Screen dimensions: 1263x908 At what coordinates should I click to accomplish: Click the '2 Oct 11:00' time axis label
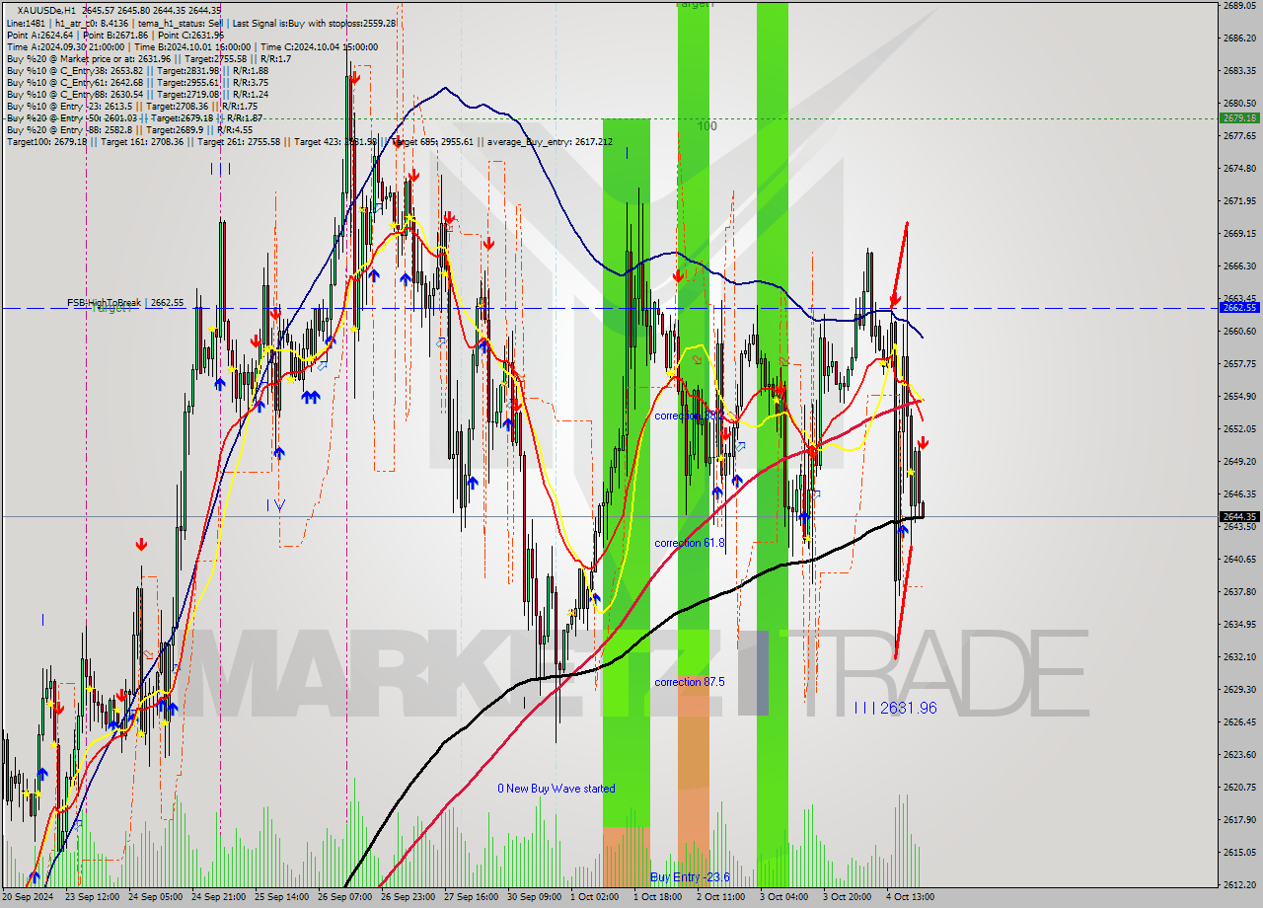pyautogui.click(x=720, y=897)
